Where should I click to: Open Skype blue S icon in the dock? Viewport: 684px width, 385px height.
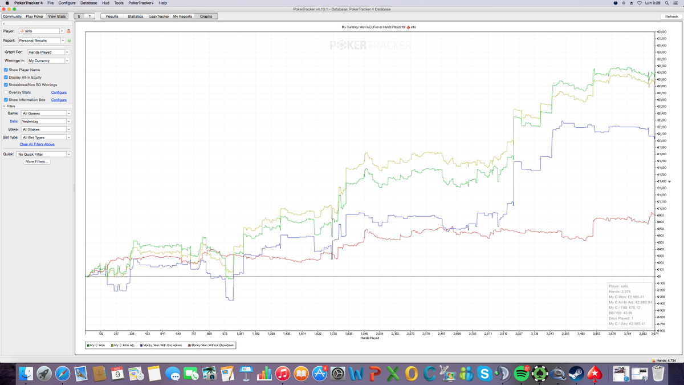(485, 374)
